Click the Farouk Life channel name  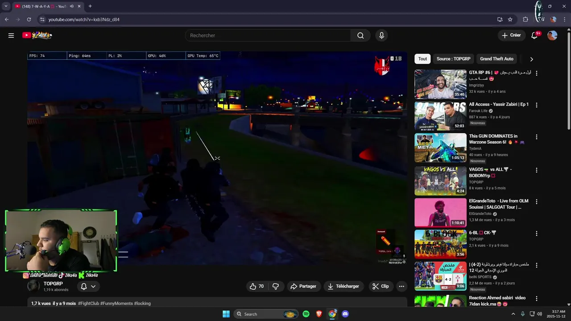pyautogui.click(x=478, y=111)
